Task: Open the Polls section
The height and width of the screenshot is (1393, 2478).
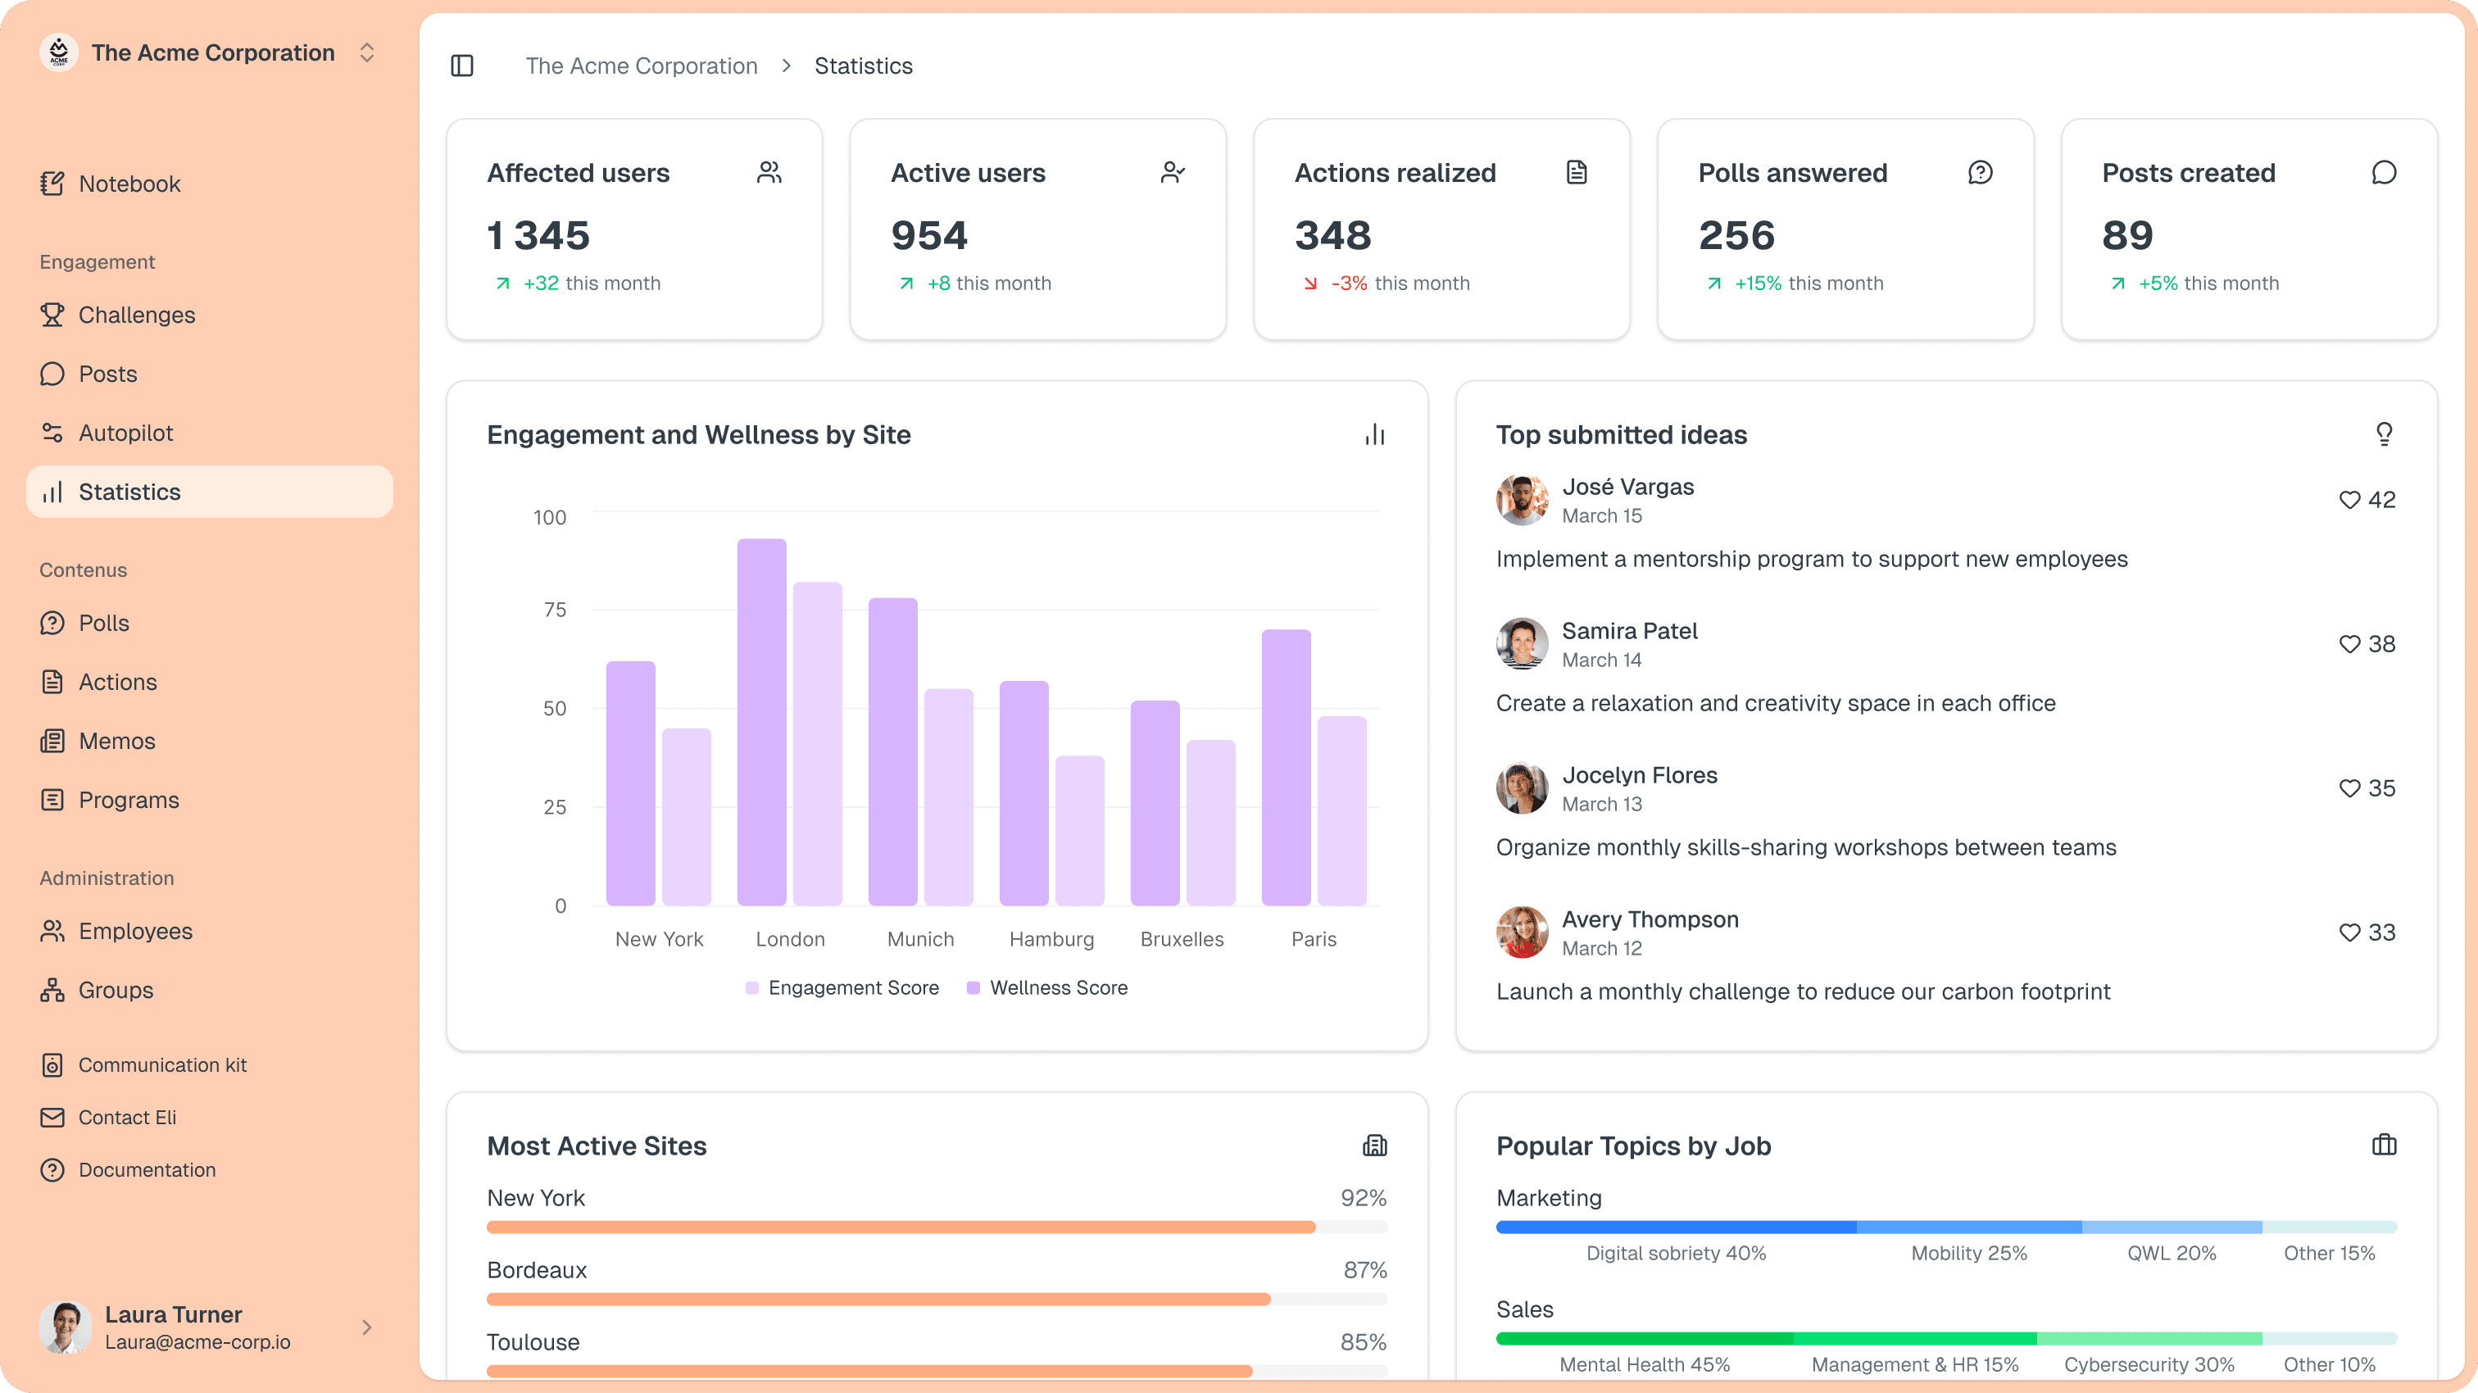Action: pyautogui.click(x=103, y=623)
